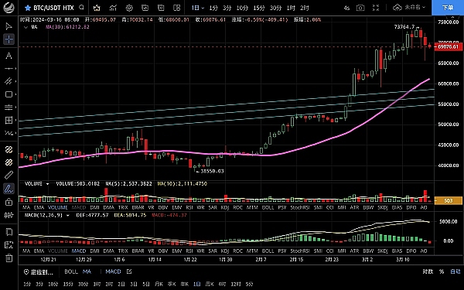Toggle the favorite star for BTC/USDT
464x290 pixels.
click(x=28, y=8)
